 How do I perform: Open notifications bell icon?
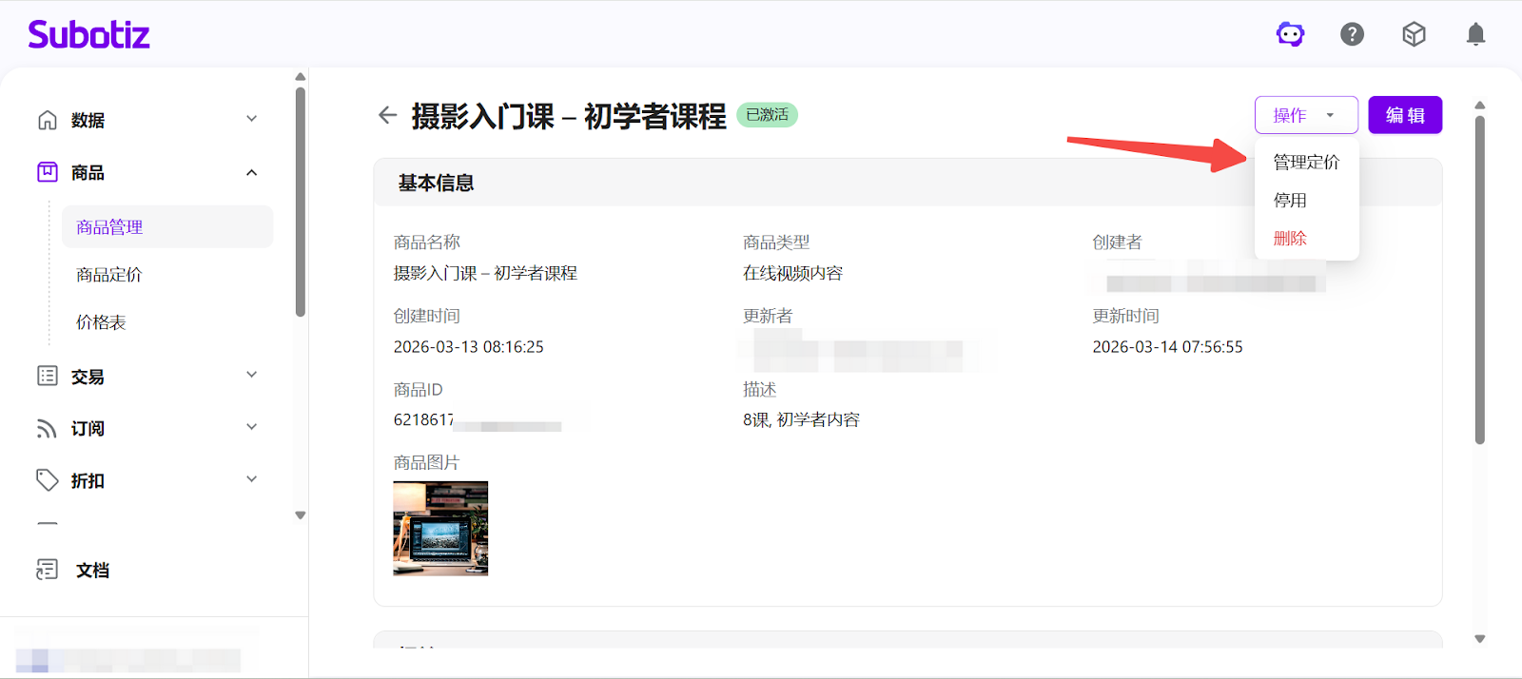click(x=1475, y=35)
